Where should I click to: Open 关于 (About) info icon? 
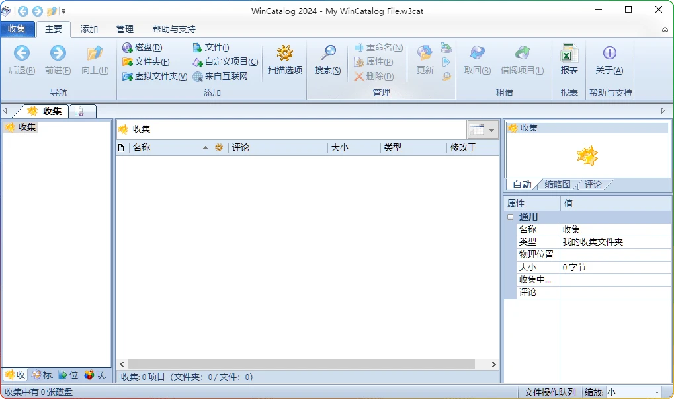pyautogui.click(x=609, y=60)
